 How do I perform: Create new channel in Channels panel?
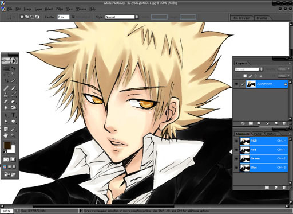coord(276,188)
